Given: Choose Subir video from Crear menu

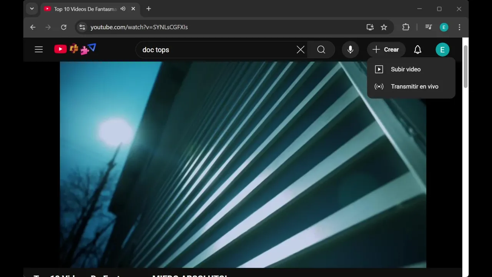Looking at the screenshot, I should tap(411, 69).
